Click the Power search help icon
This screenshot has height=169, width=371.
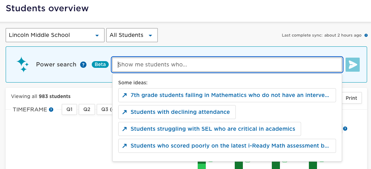83,65
